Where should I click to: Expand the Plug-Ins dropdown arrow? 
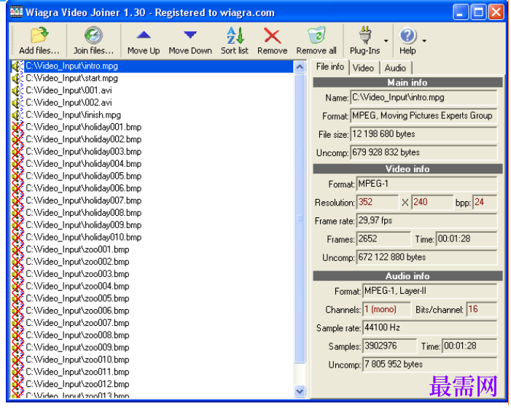click(x=386, y=41)
